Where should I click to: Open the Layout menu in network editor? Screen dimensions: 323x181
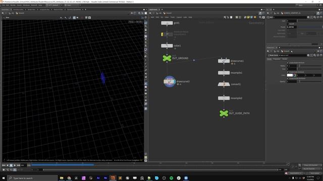179,17
